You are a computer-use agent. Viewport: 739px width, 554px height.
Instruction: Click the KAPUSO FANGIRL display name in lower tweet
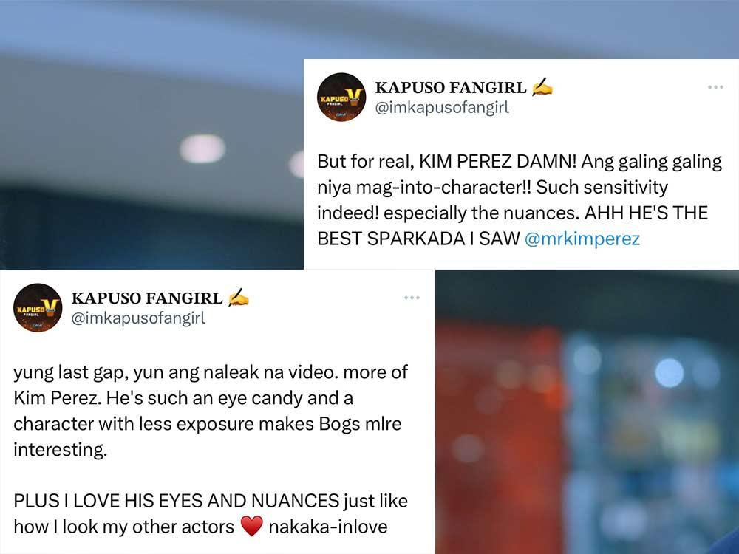pyautogui.click(x=147, y=298)
